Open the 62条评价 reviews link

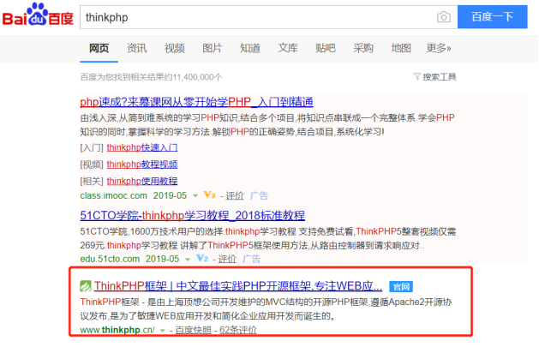(238, 330)
